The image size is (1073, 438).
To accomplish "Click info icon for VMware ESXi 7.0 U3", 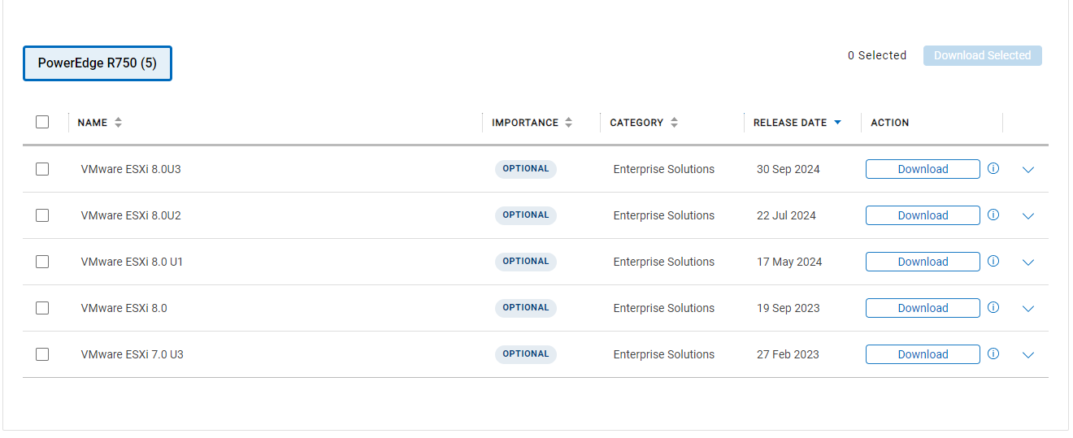I will point(993,354).
